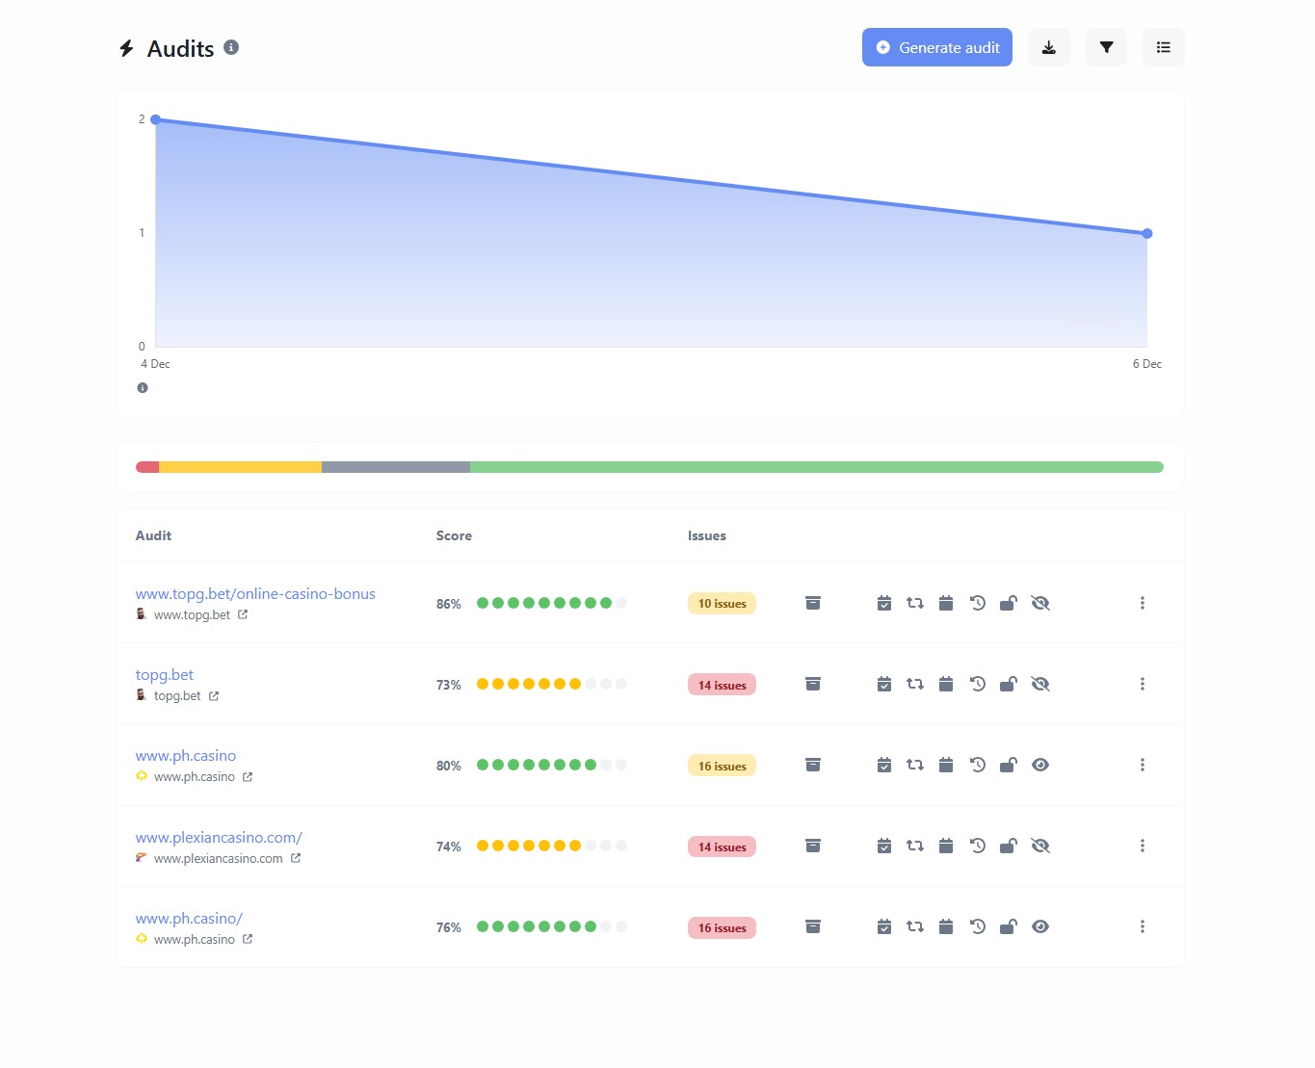Switch to the list view icon
Viewport: 1315px width, 1068px height.
1163,47
